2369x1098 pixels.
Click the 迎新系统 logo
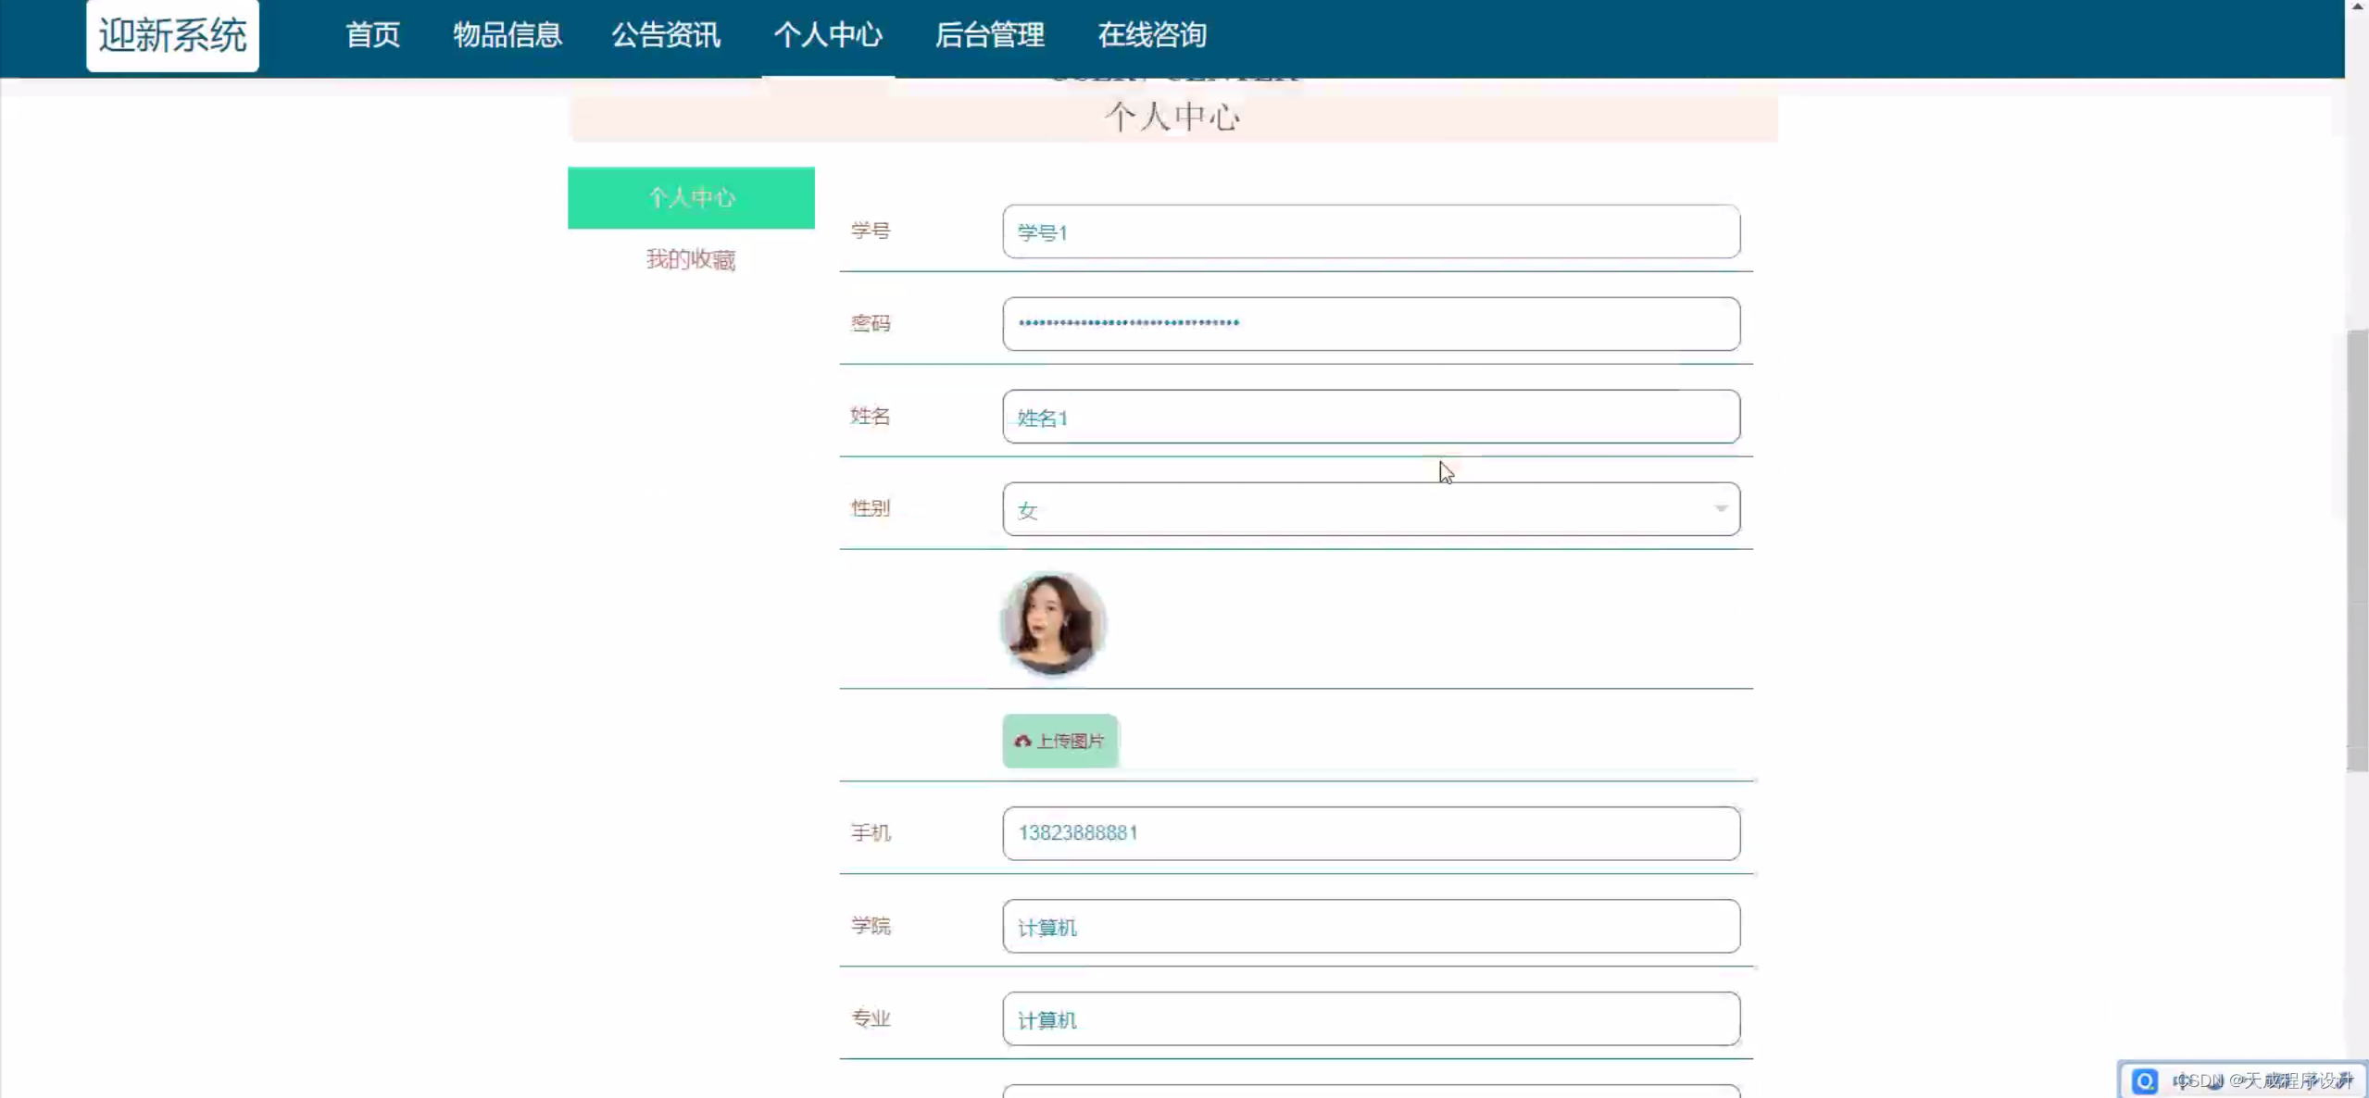(x=171, y=36)
